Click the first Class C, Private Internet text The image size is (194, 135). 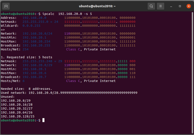91,49
